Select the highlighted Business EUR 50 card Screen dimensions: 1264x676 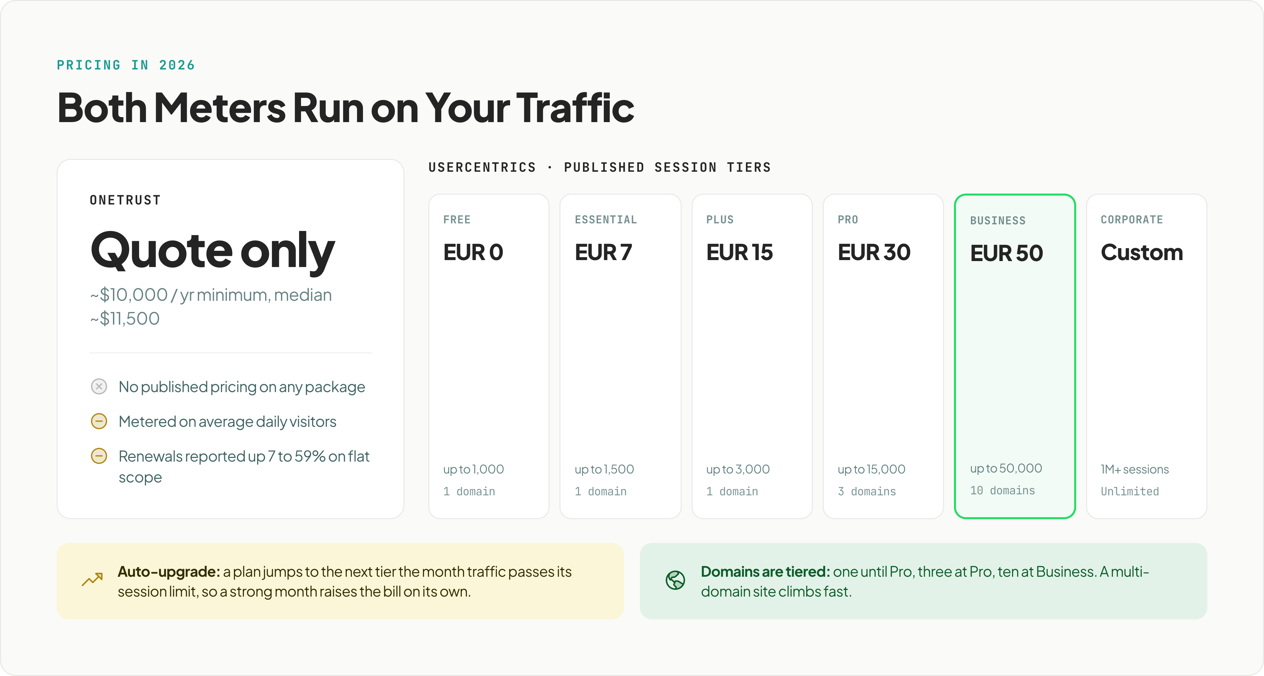[x=1015, y=356]
